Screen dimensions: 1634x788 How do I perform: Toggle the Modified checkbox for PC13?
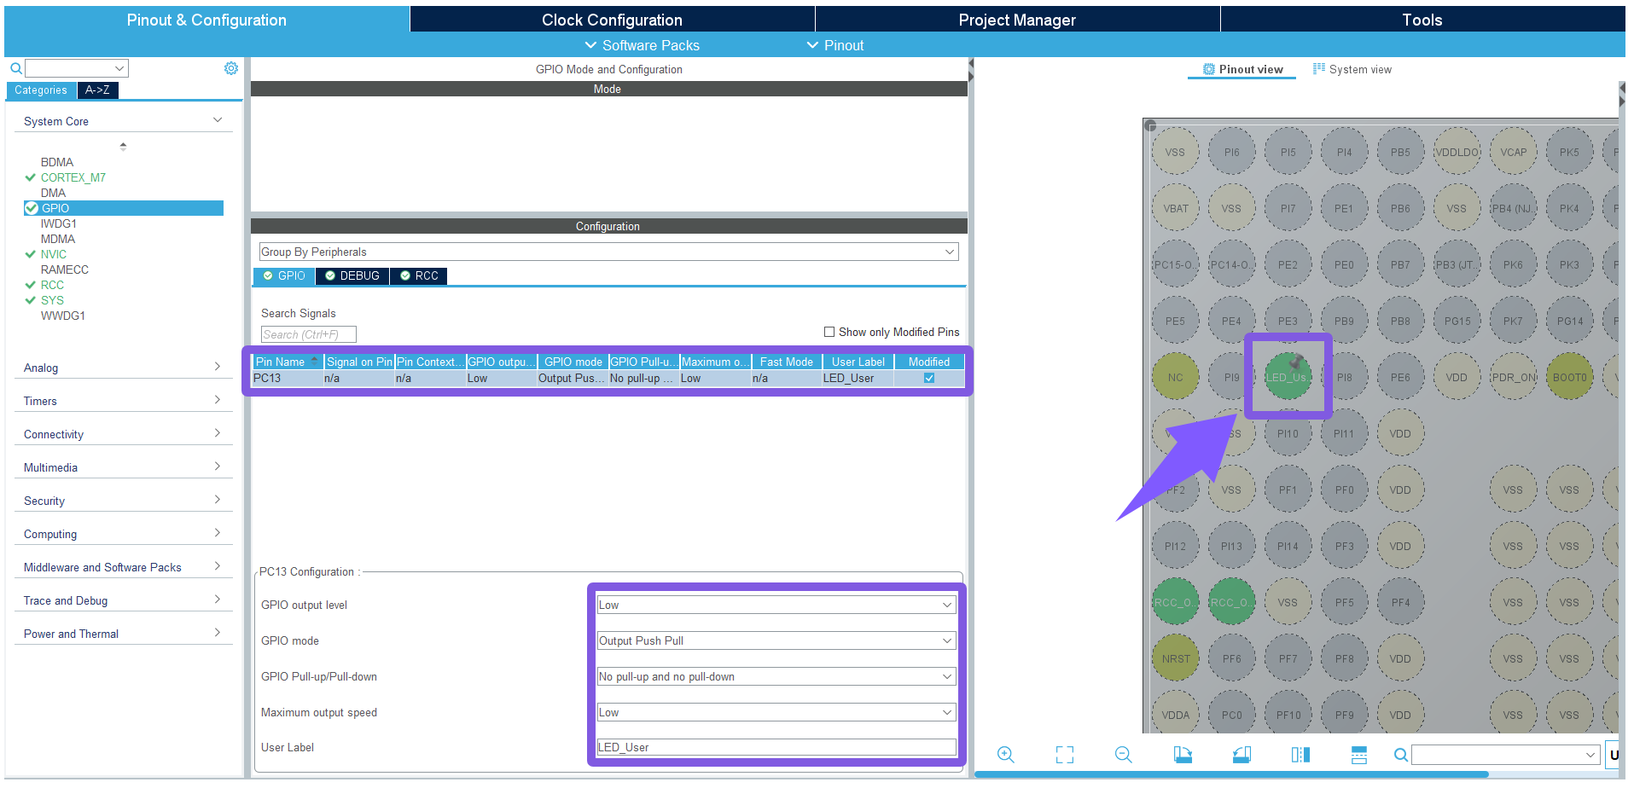pyautogui.click(x=929, y=378)
